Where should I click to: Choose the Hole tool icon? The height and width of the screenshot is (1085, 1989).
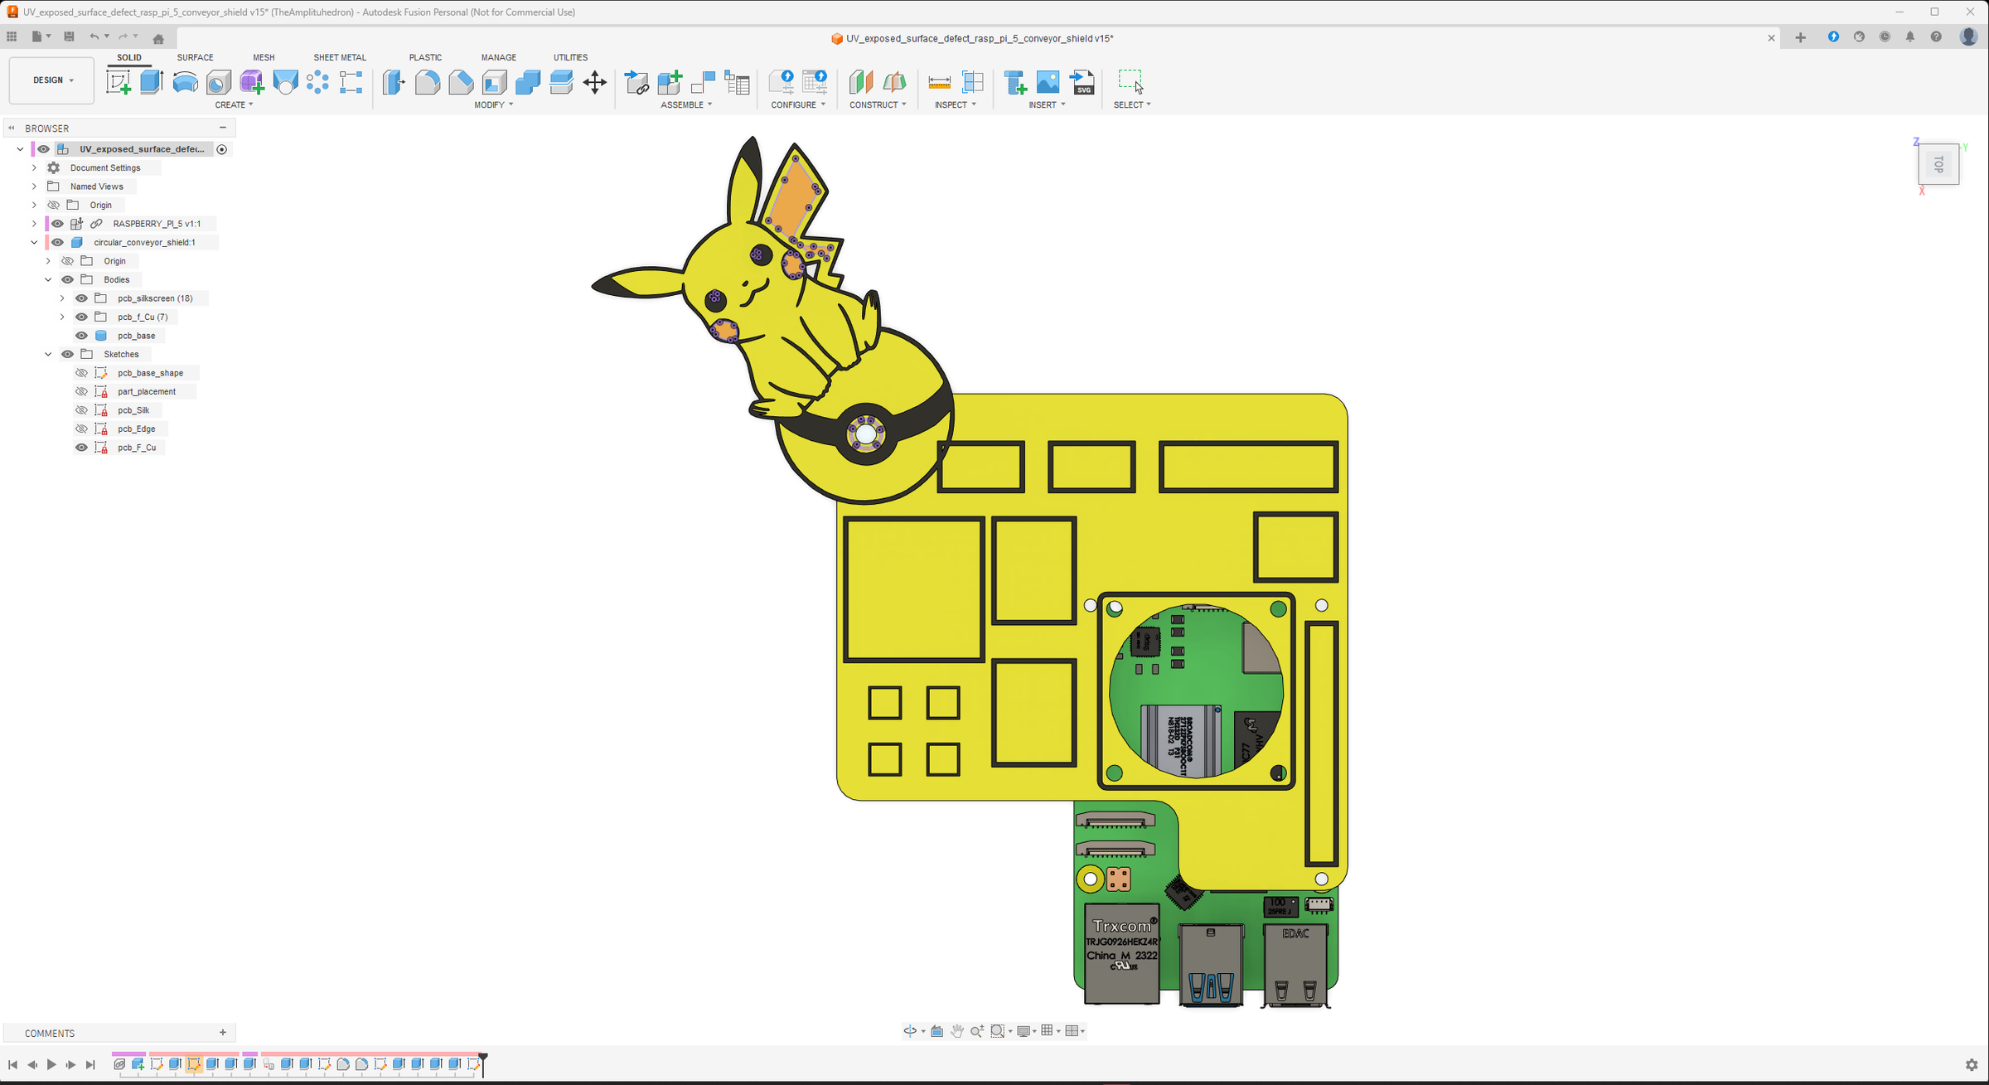coord(219,82)
